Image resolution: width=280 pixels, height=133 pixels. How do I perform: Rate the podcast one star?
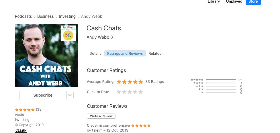[x=119, y=92]
